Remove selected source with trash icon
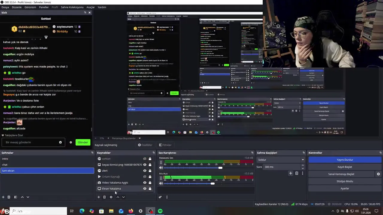383x215 pixels. [x=104, y=197]
